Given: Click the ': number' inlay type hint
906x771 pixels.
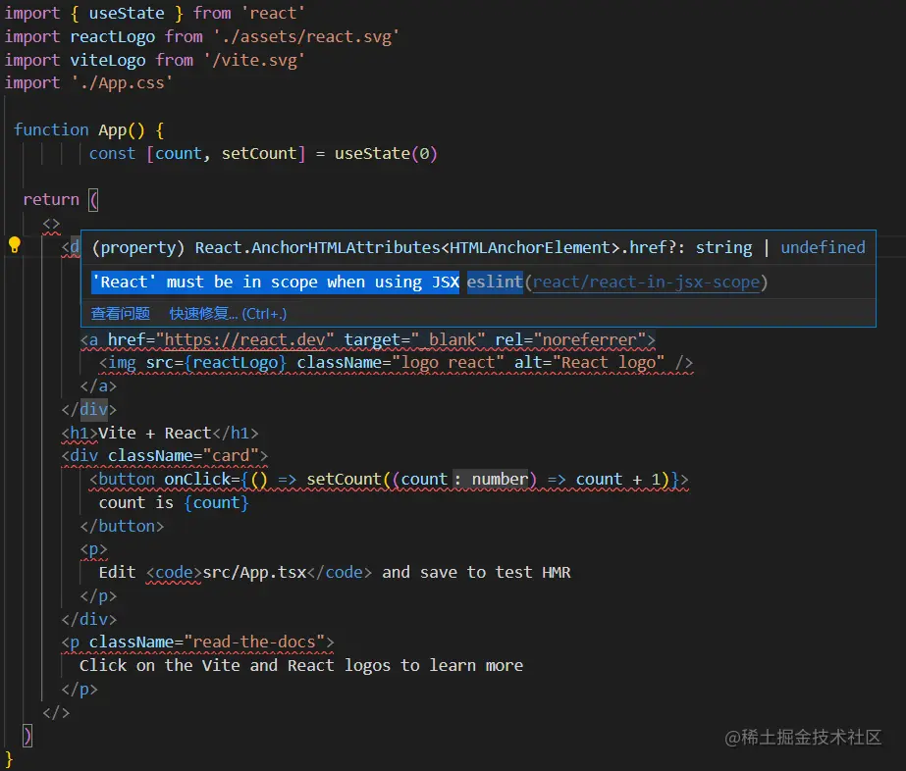Looking at the screenshot, I should 490,480.
